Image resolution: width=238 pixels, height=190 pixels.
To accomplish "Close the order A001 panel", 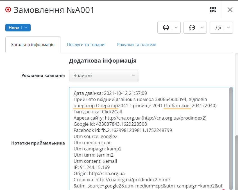I will (x=230, y=10).
